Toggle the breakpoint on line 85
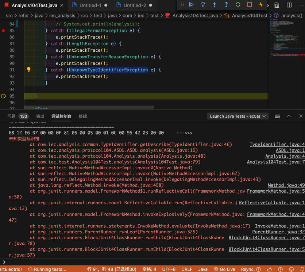Image resolution: width=305 pixels, height=272 pixels. [x=4, y=31]
